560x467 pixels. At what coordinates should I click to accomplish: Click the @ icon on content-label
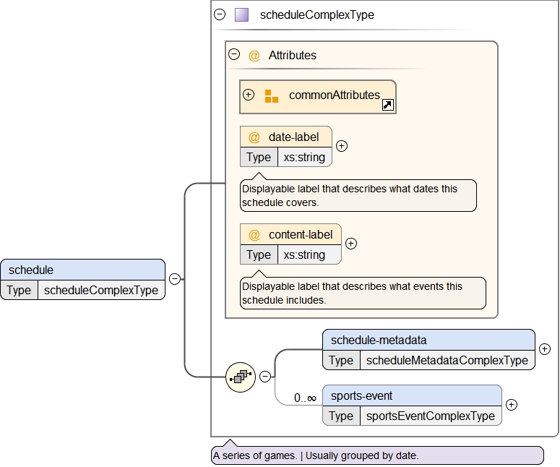point(254,235)
